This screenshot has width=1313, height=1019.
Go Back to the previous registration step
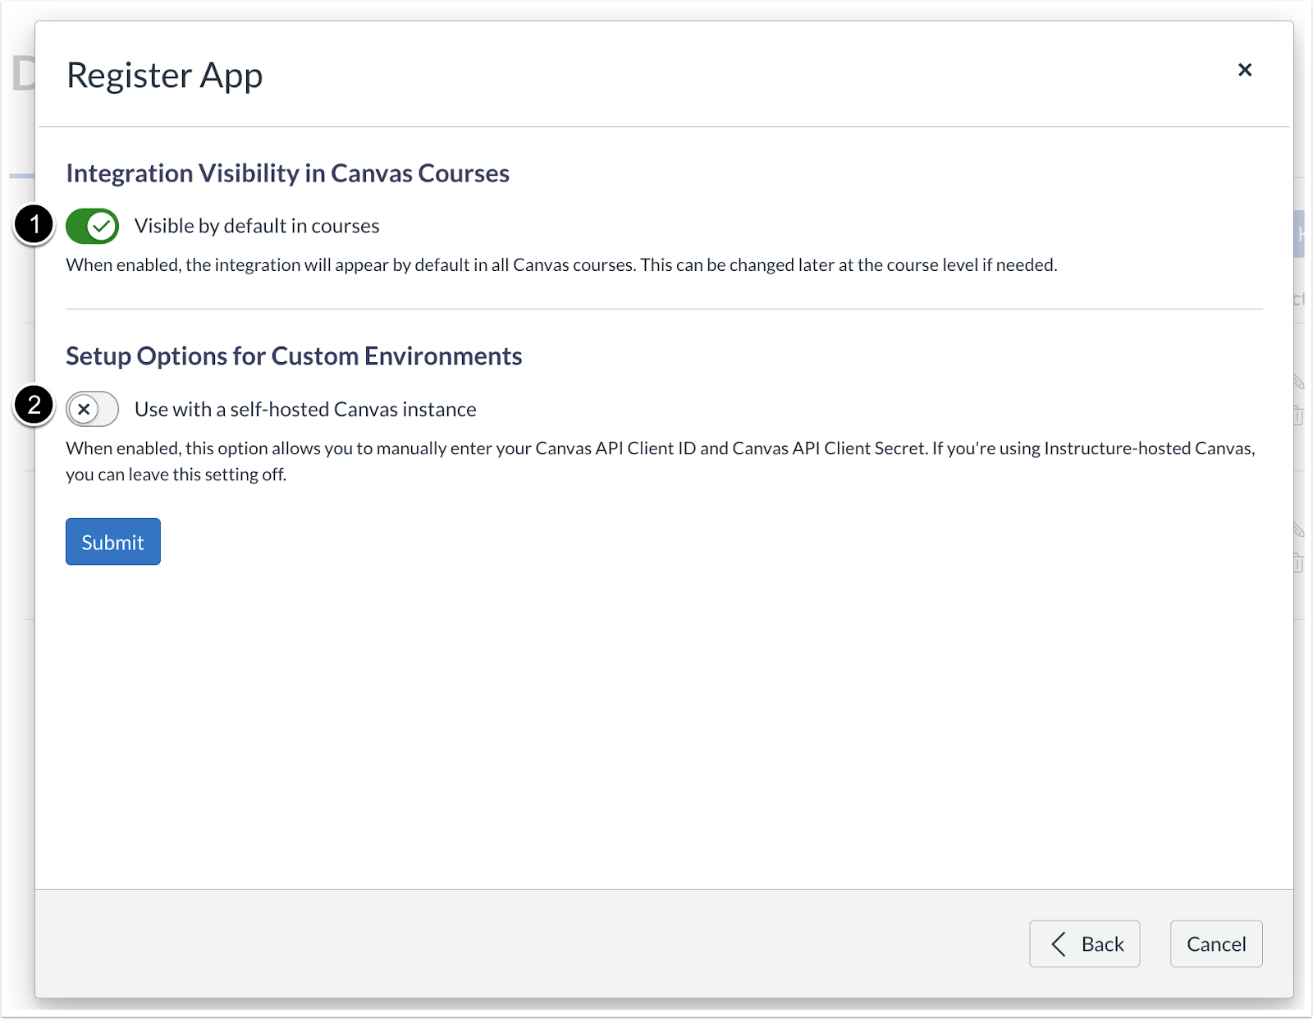(1085, 943)
